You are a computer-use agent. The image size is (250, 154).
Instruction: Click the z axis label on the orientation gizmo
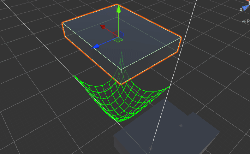click(240, 10)
